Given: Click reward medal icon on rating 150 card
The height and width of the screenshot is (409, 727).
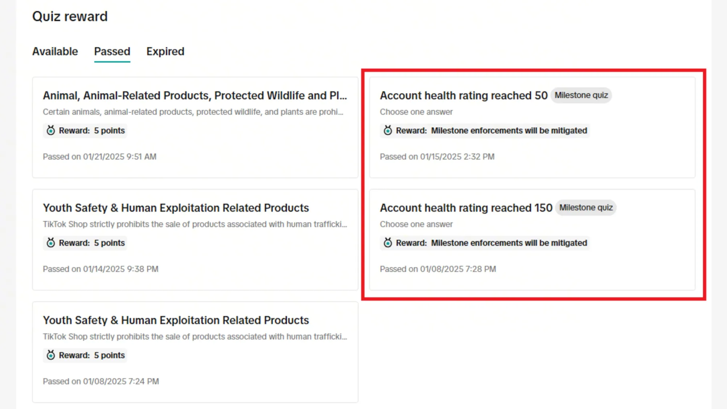Looking at the screenshot, I should click(x=388, y=242).
